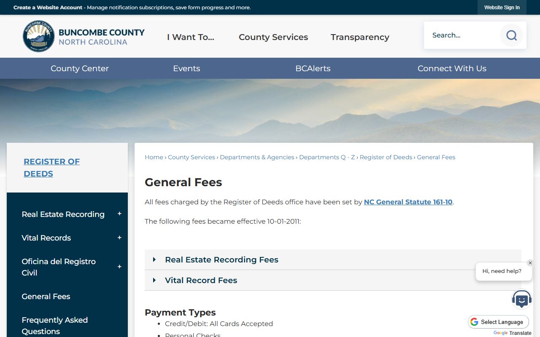Click Website Sign In button

502,8
